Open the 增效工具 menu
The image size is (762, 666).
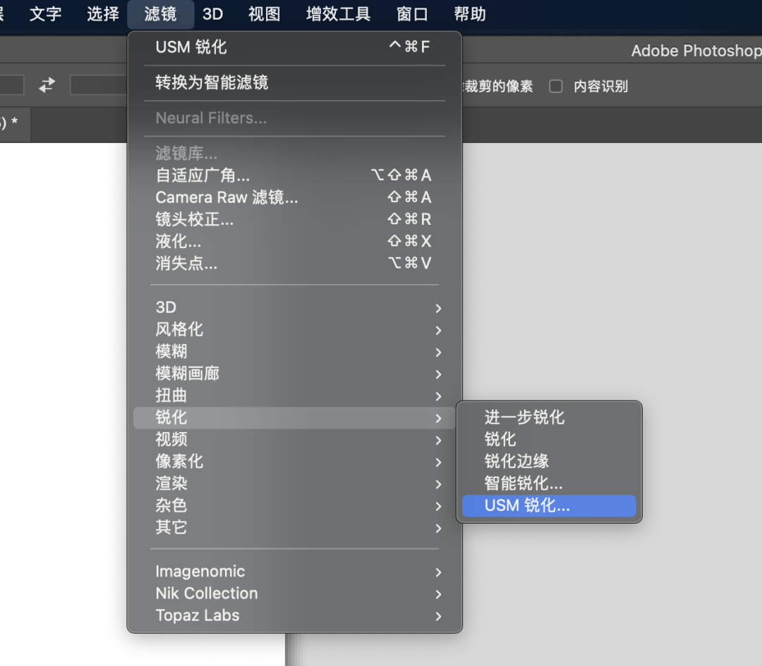[338, 13]
